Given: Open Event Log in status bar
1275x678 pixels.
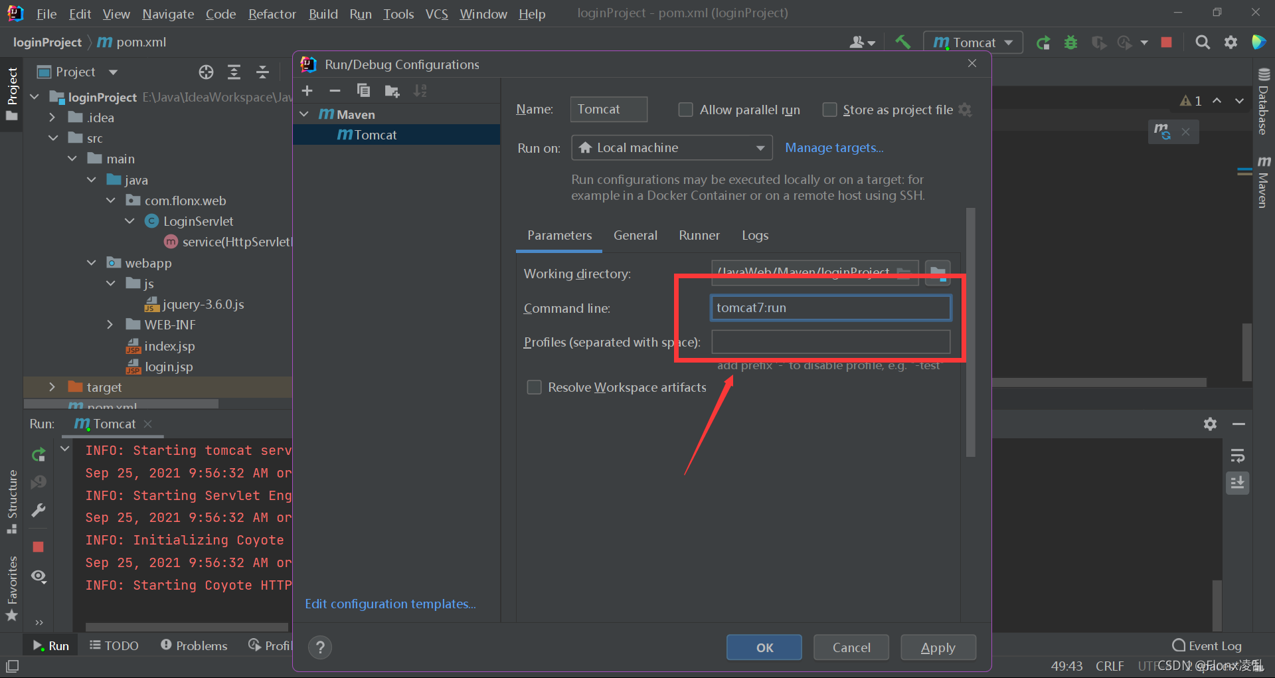Looking at the screenshot, I should pos(1207,645).
